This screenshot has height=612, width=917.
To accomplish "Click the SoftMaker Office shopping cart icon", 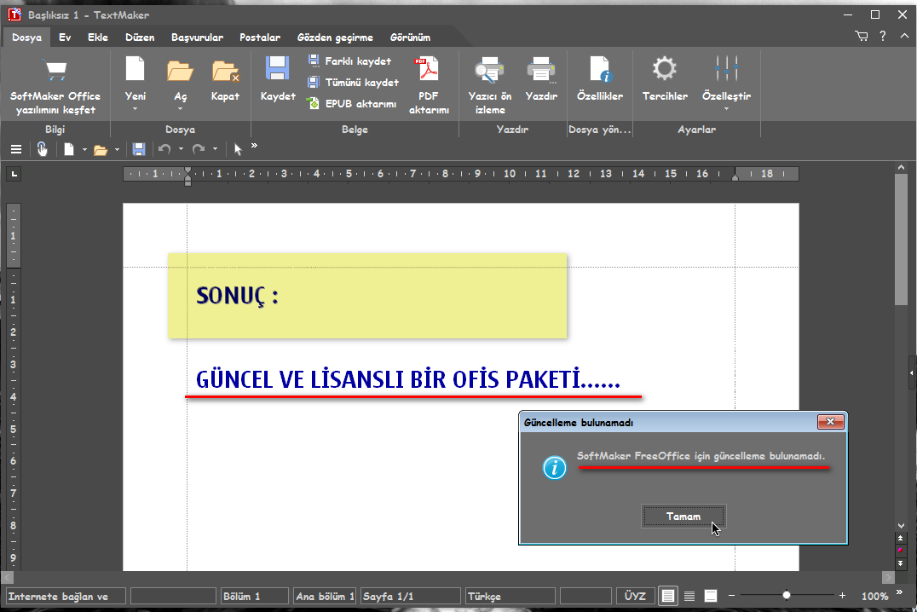I will (55, 70).
